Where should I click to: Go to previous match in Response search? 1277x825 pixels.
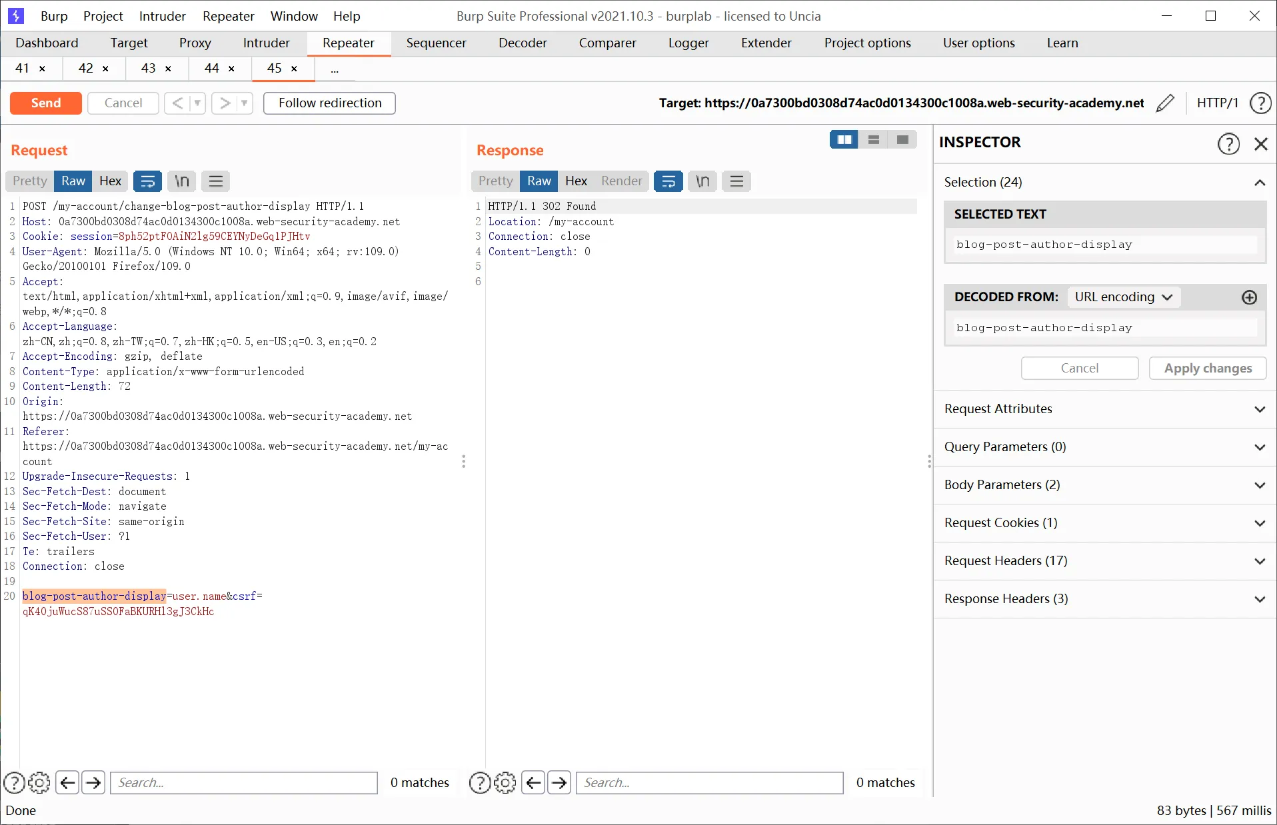point(533,782)
